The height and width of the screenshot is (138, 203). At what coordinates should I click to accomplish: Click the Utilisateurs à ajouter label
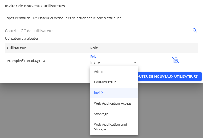[23, 38]
